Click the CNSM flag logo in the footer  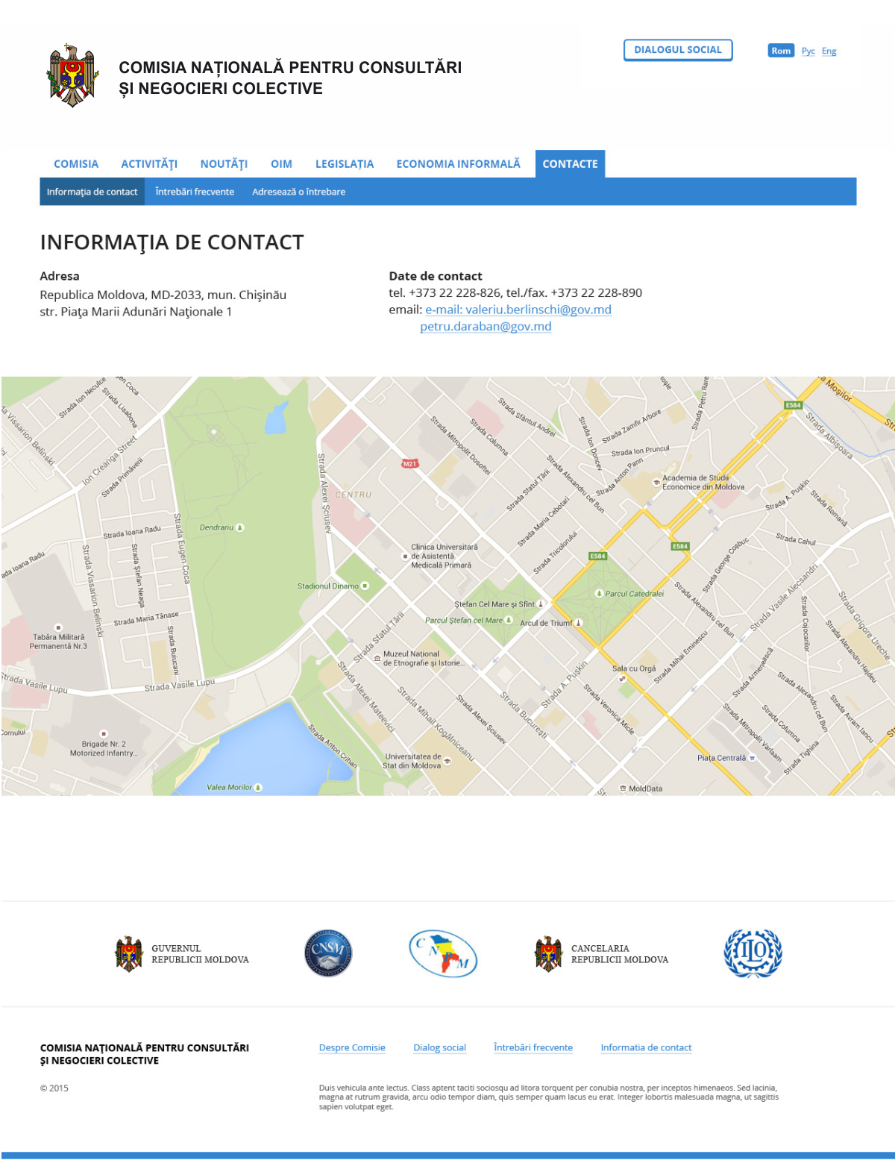click(x=443, y=953)
